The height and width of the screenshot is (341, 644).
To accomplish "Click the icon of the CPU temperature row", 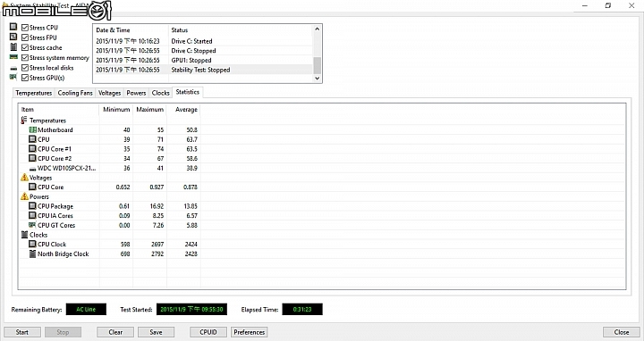I will [32, 139].
